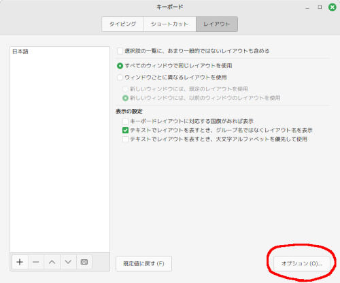The height and width of the screenshot is (283, 340).
Task: Choose 新しいウィンドウには、以前のウィンドウのレイアウトを使用 option
Action: [125, 98]
